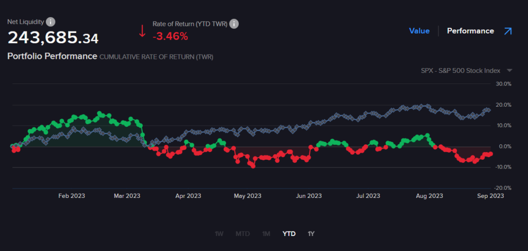Select the 1W time range
The width and height of the screenshot is (528, 251).
(219, 233)
